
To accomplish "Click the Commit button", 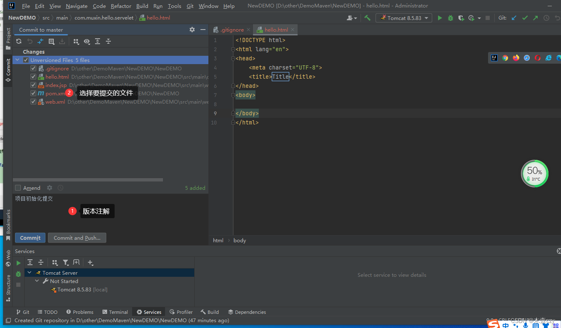I will [x=30, y=238].
